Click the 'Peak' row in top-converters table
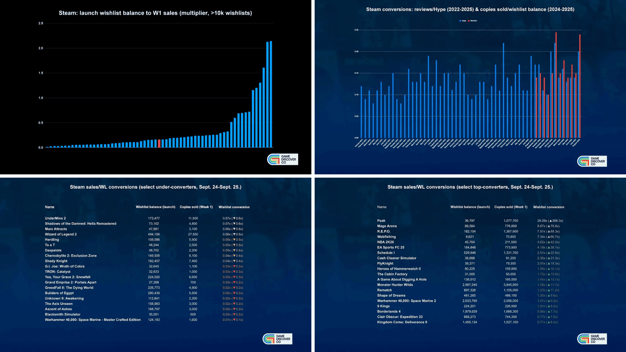 click(x=381, y=221)
